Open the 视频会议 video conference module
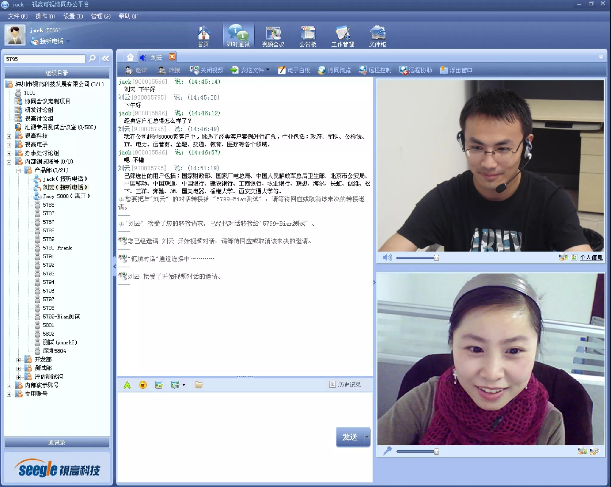Viewport: 611px width, 487px height. point(273,36)
